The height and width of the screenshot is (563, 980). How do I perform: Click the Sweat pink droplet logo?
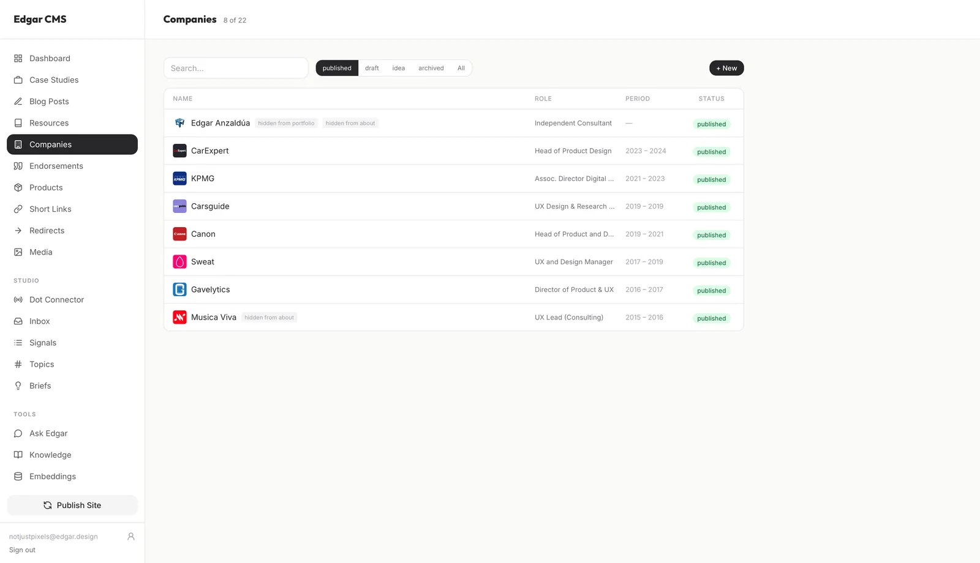point(179,262)
